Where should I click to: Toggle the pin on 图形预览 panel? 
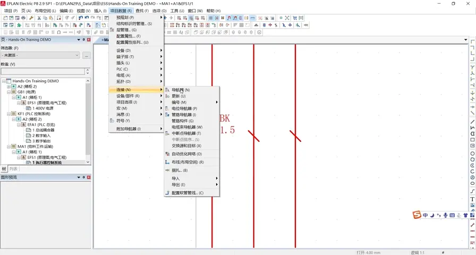coord(84,177)
